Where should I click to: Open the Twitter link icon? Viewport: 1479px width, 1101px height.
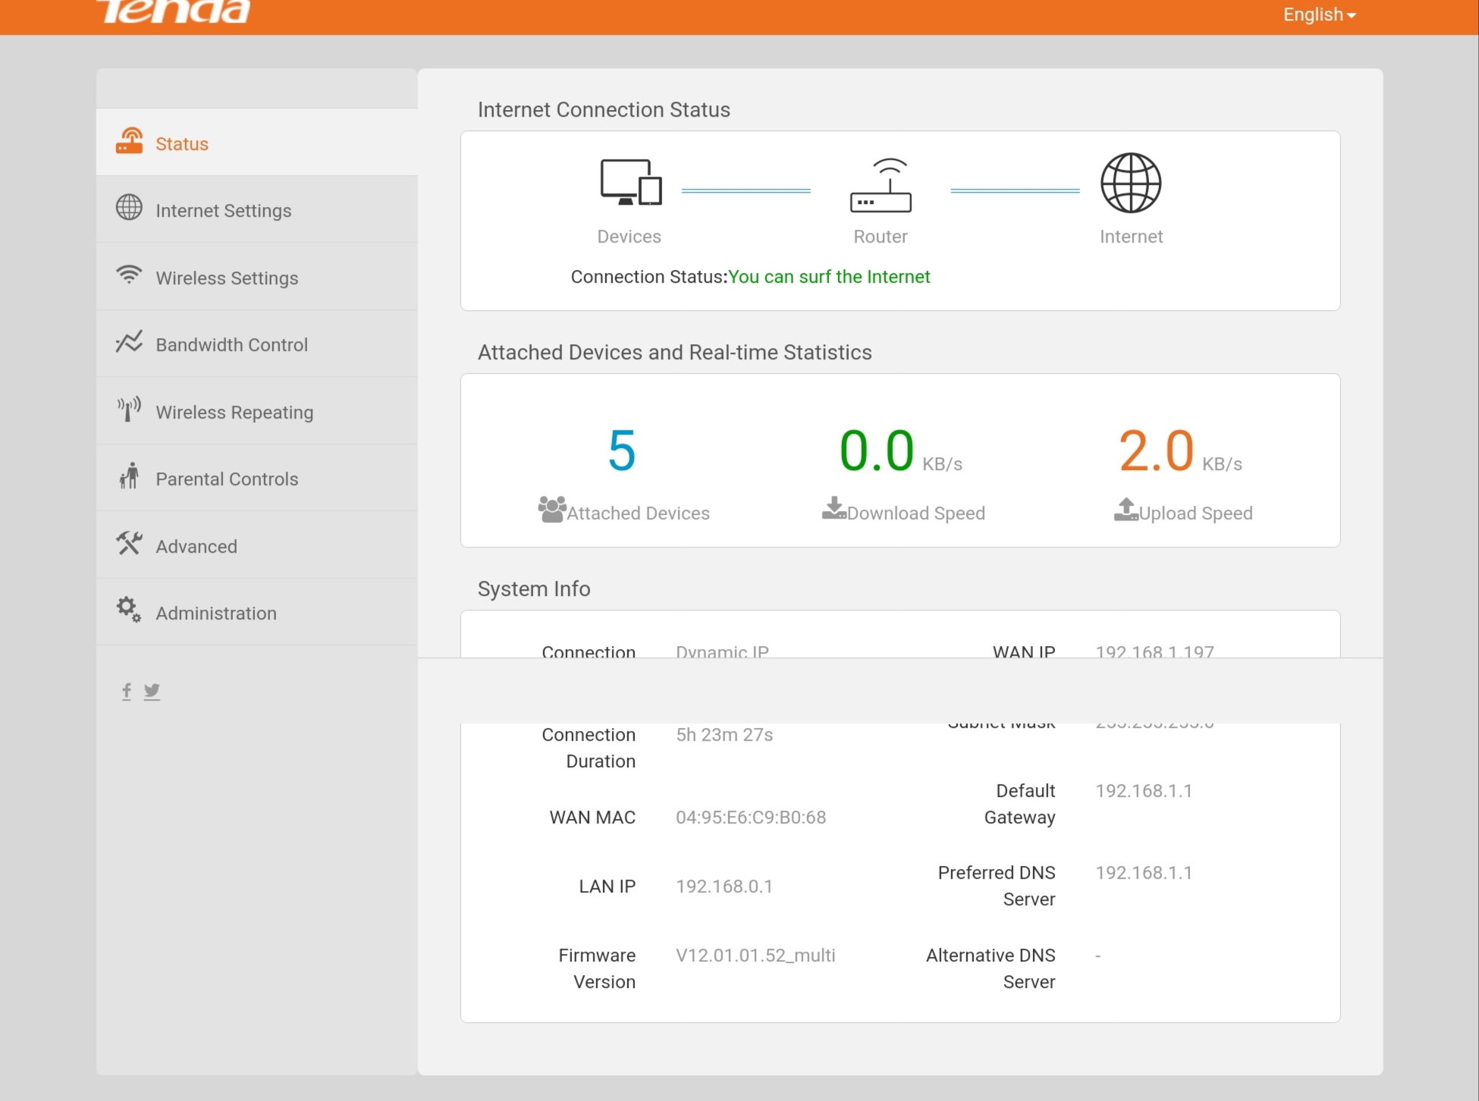pos(152,691)
